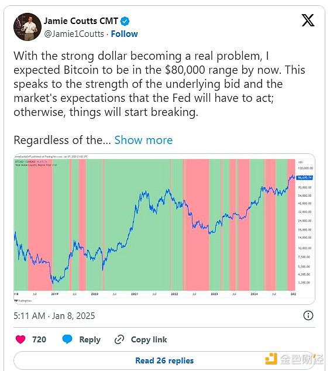Open the @Jamie1Coutts handle link
Image resolution: width=330 pixels, height=371 pixels.
tap(74, 34)
